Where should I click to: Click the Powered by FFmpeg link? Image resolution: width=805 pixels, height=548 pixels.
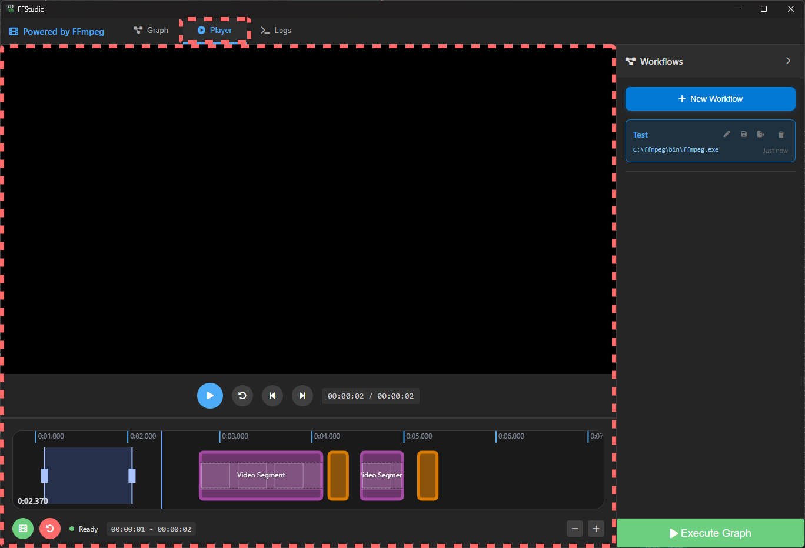point(57,32)
